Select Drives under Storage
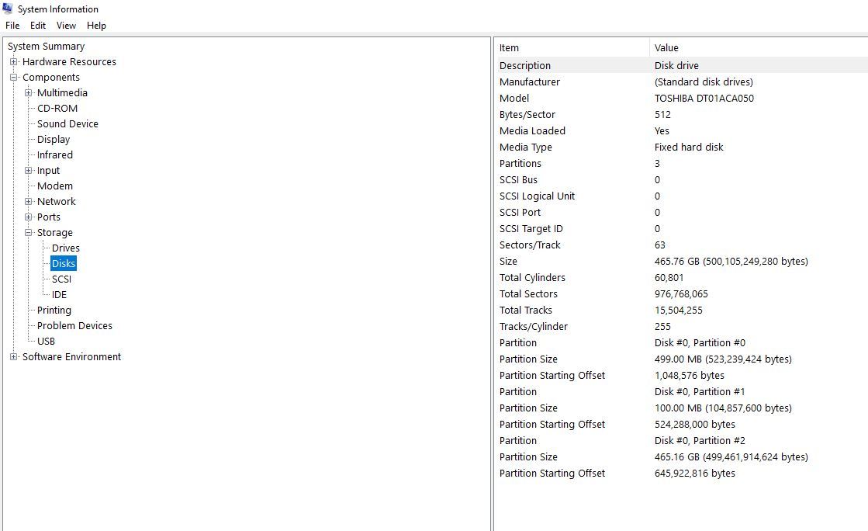This screenshot has width=868, height=531. coord(66,248)
